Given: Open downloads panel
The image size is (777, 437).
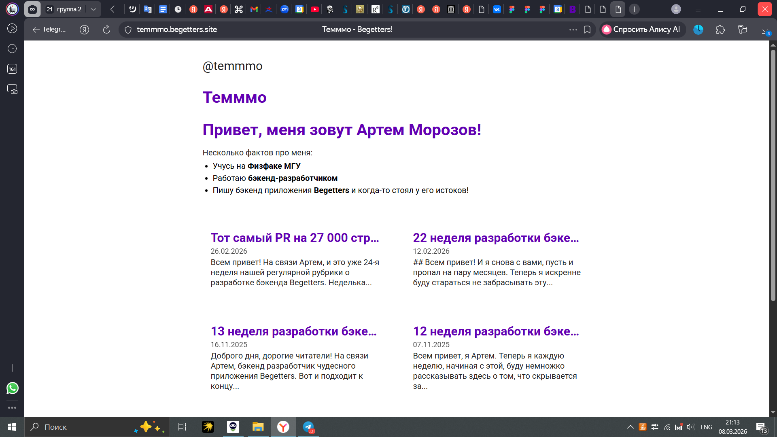Looking at the screenshot, I should pyautogui.click(x=765, y=30).
